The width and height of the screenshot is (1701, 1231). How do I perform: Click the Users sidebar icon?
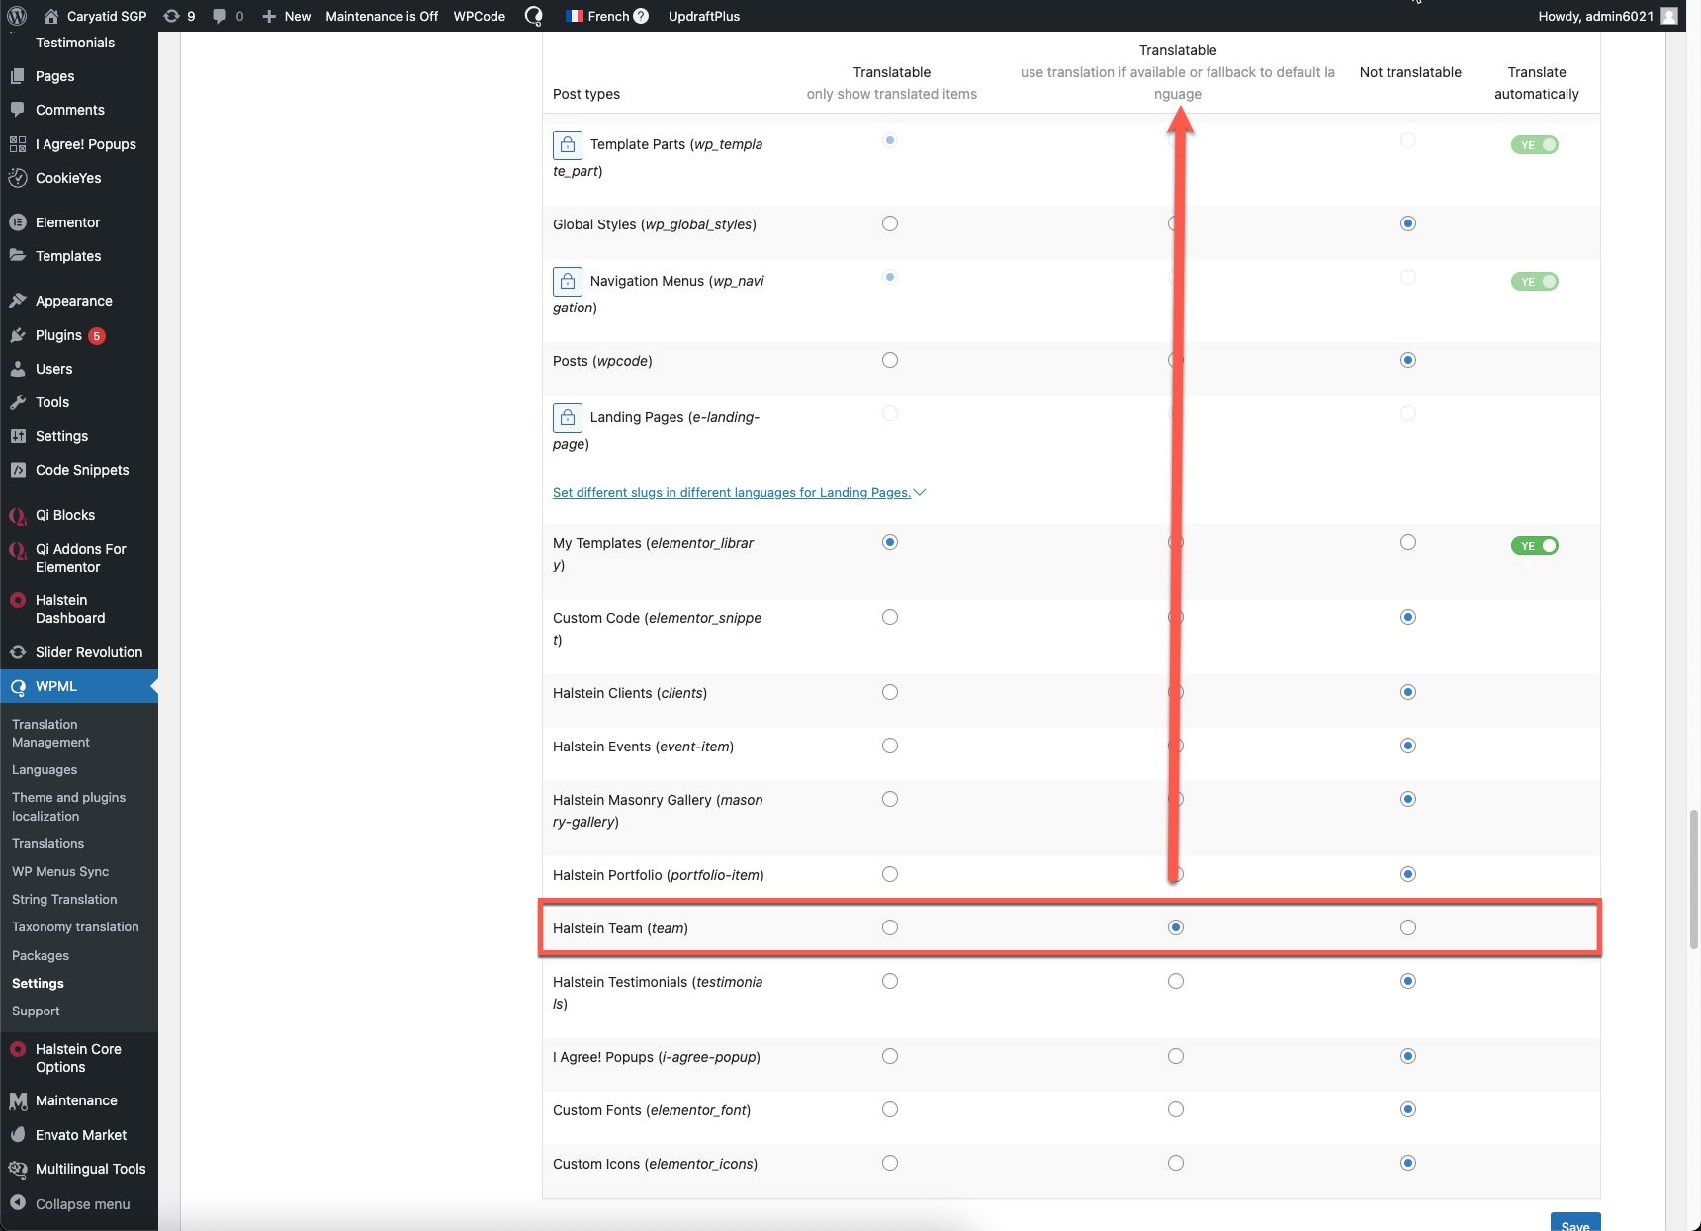pos(18,369)
